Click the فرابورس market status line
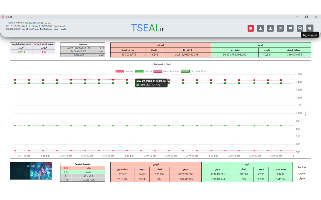The height and width of the screenshot is (200, 321). 37,29
